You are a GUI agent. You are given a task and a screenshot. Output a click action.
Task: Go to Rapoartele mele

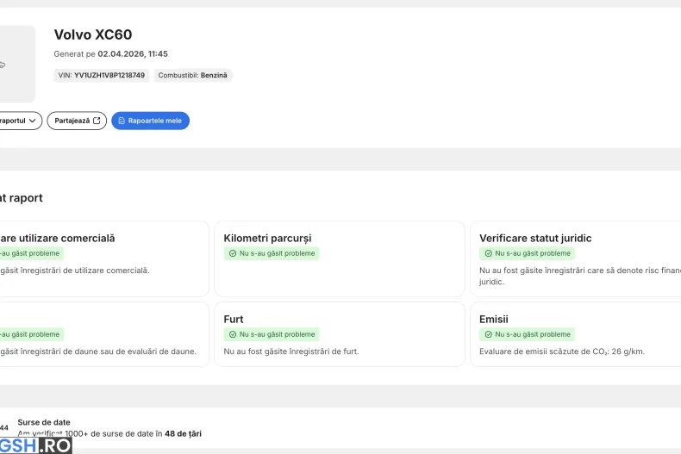(150, 121)
